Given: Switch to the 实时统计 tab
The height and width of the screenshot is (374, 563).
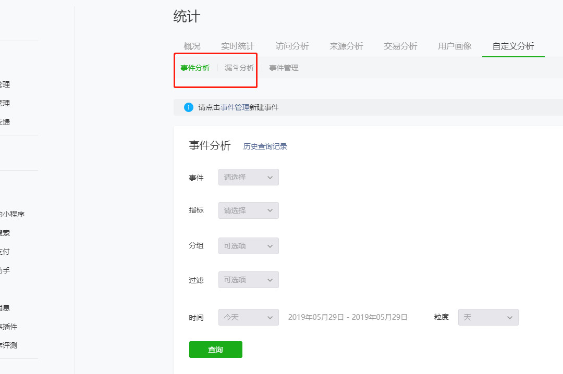Looking at the screenshot, I should click(x=237, y=46).
